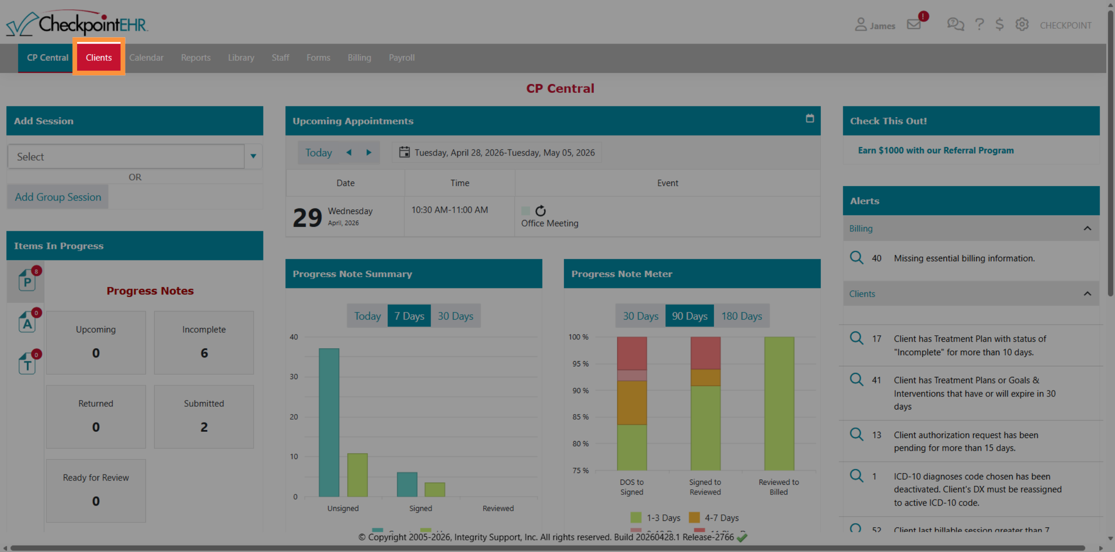This screenshot has width=1115, height=552.
Task: Open the chat messages icon
Action: click(x=956, y=24)
